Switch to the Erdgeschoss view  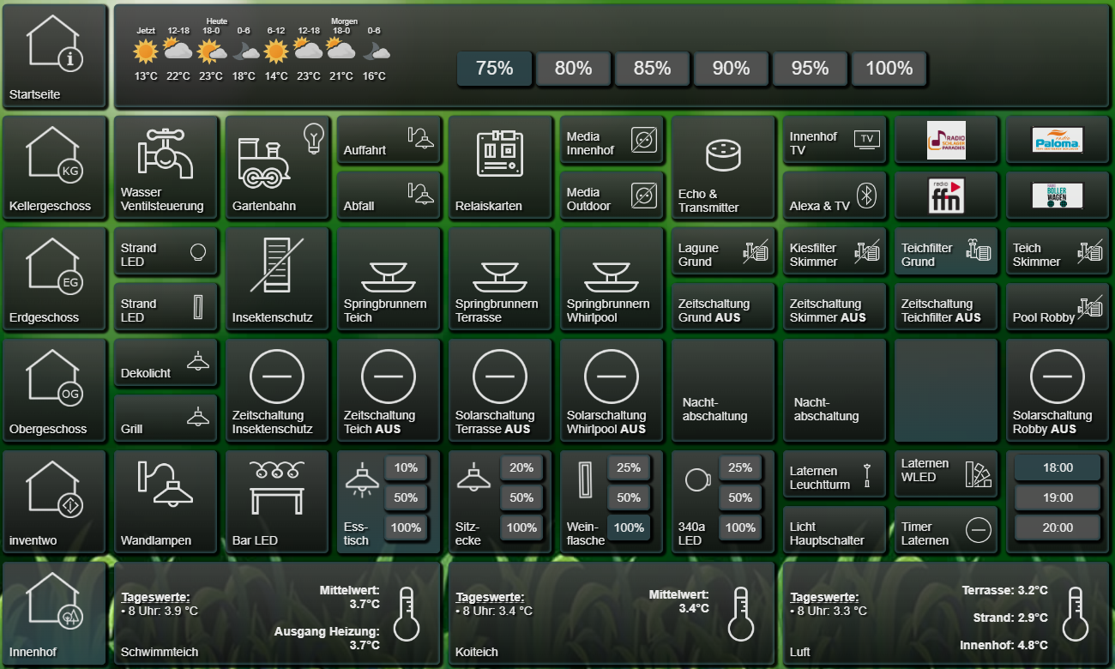[x=55, y=280]
